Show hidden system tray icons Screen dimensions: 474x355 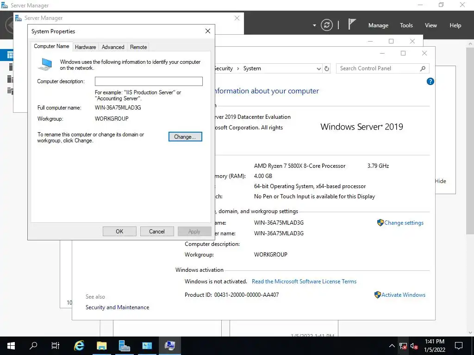392,346
